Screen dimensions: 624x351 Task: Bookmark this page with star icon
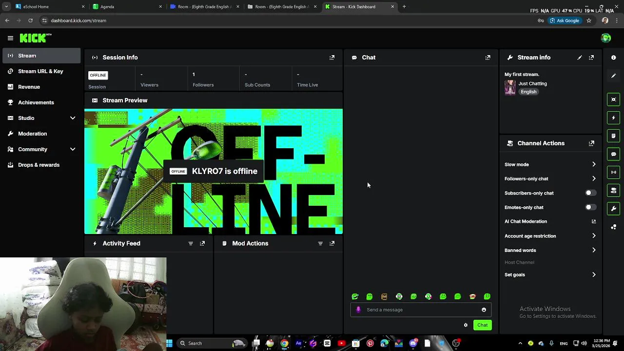tap(589, 20)
